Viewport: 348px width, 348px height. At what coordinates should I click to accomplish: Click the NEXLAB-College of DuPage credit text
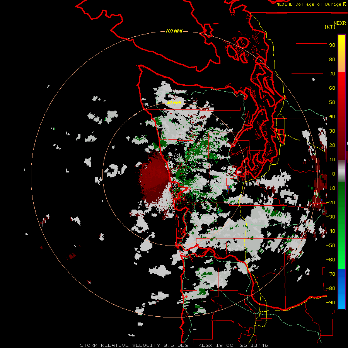(x=311, y=4)
